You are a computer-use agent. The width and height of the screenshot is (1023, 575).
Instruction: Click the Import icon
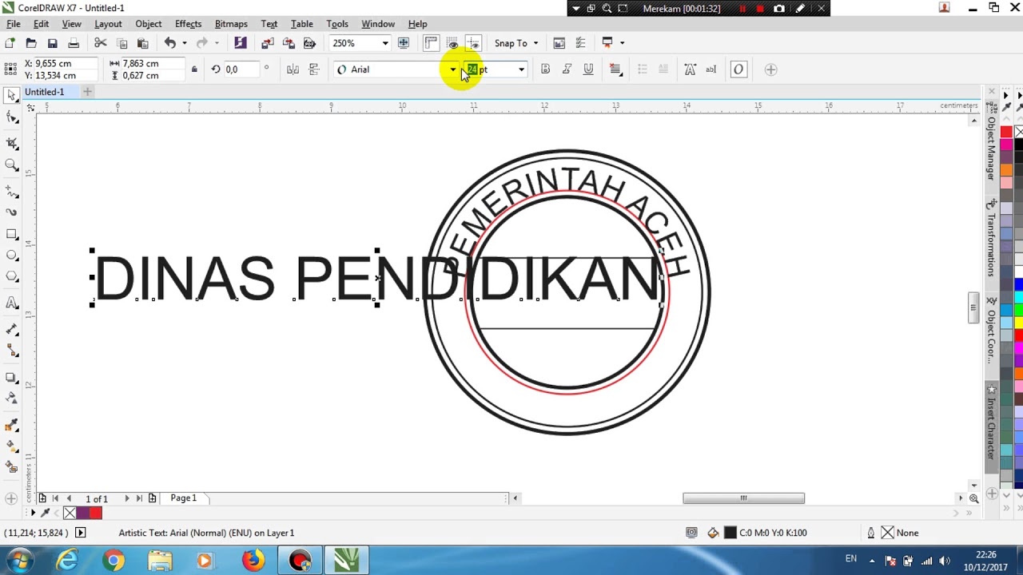coord(268,43)
